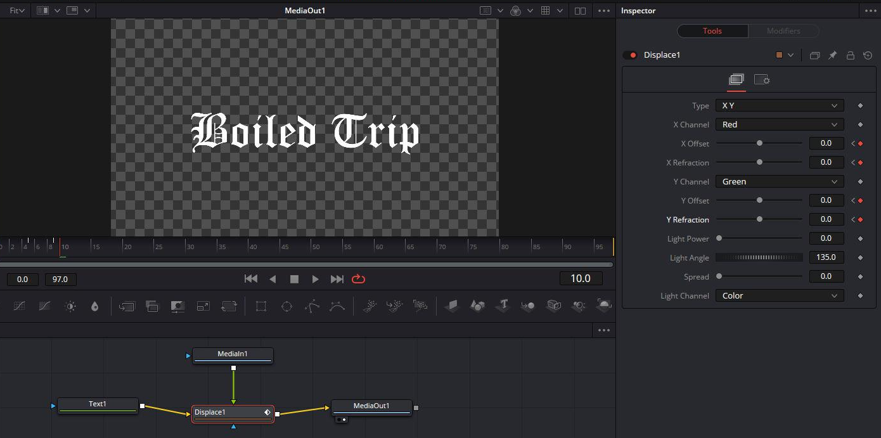Open the viewer options three-dot menu
Screen dimensions: 881x438
[604, 11]
